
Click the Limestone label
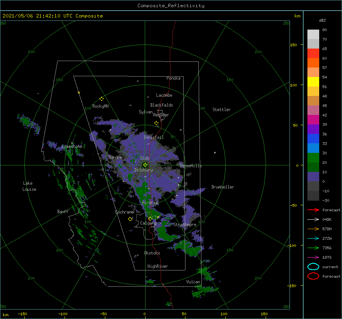coord(72,146)
